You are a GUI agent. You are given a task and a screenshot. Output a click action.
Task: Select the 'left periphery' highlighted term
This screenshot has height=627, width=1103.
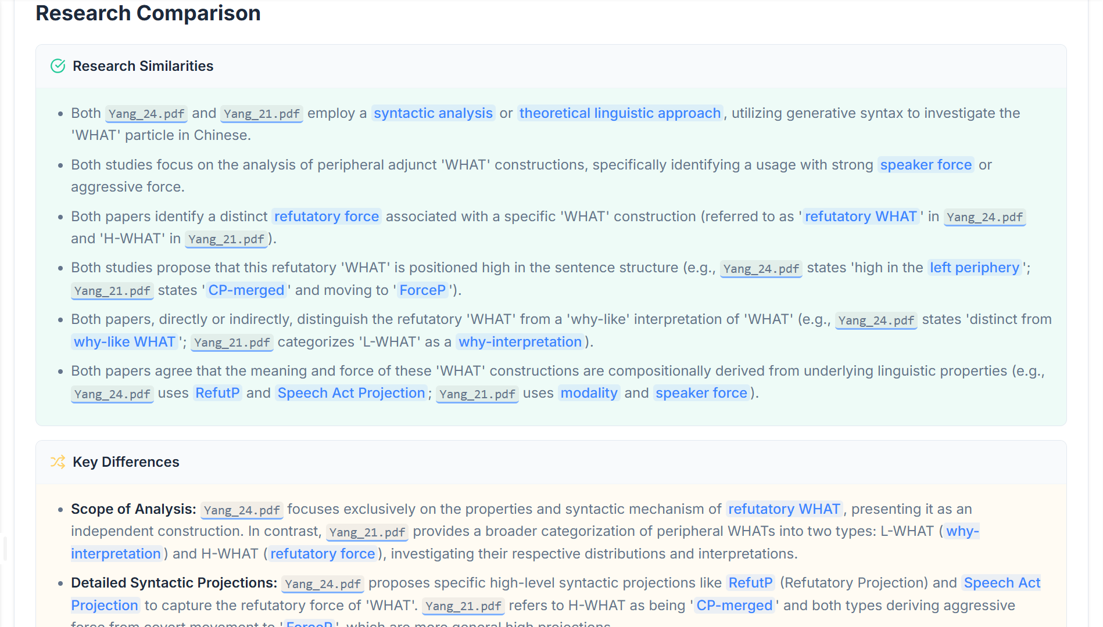click(974, 268)
